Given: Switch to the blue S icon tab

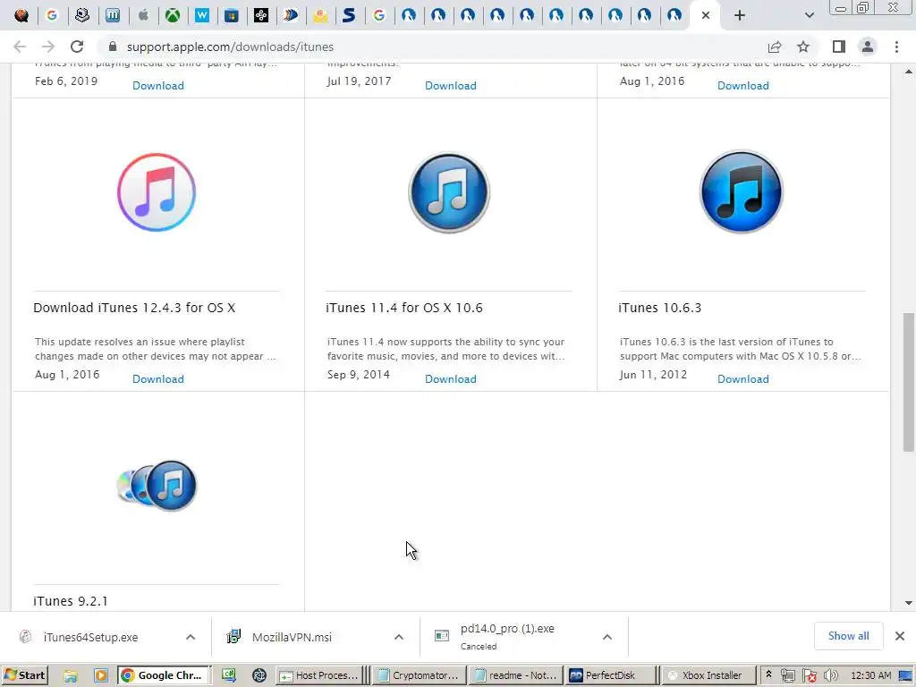Looking at the screenshot, I should [x=350, y=15].
